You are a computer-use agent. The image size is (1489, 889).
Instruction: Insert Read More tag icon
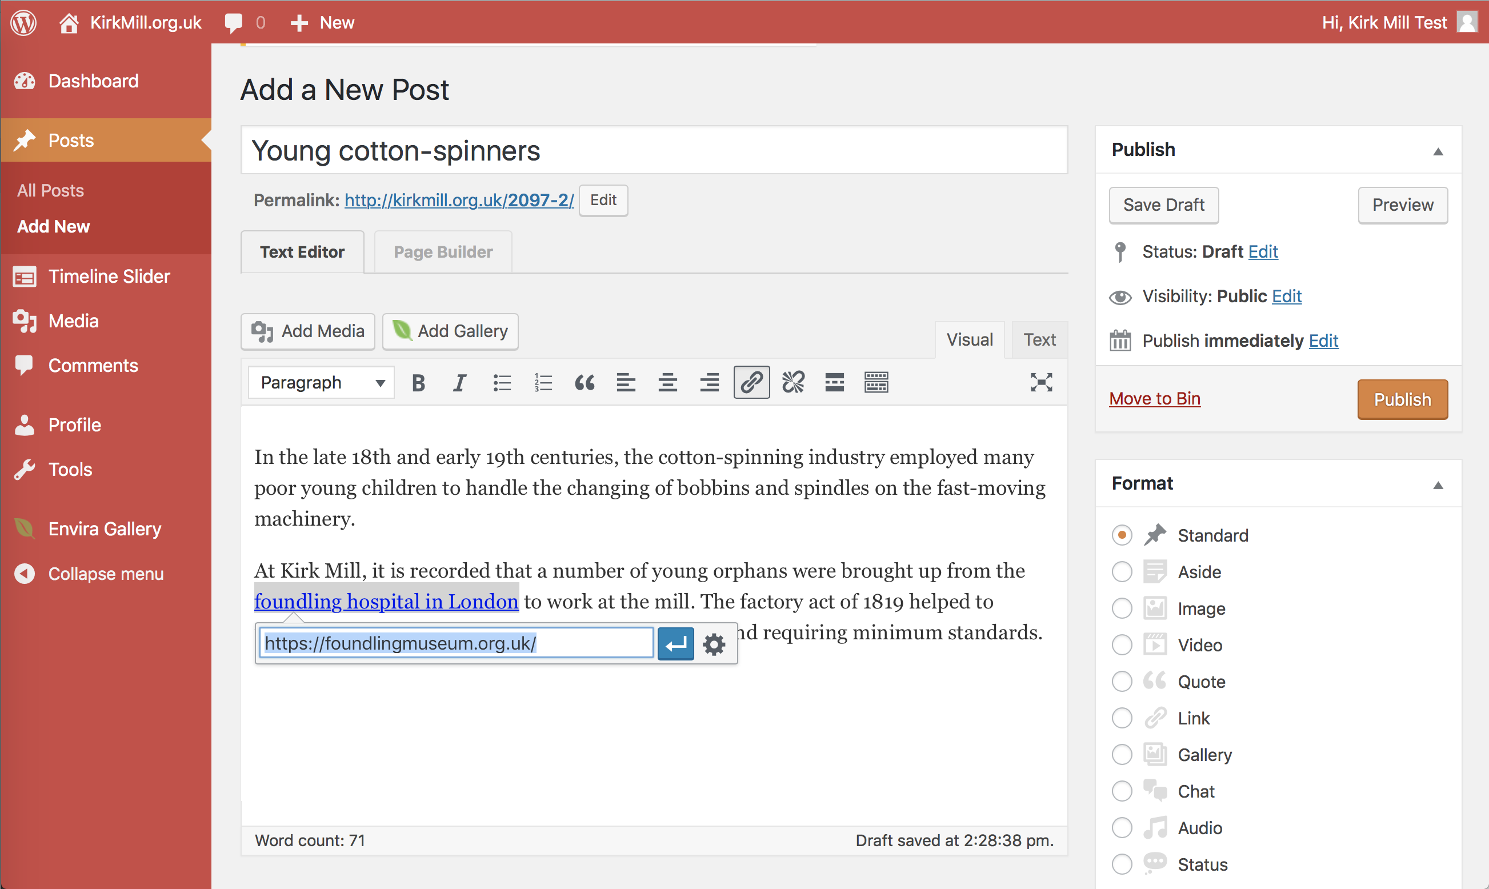(834, 383)
